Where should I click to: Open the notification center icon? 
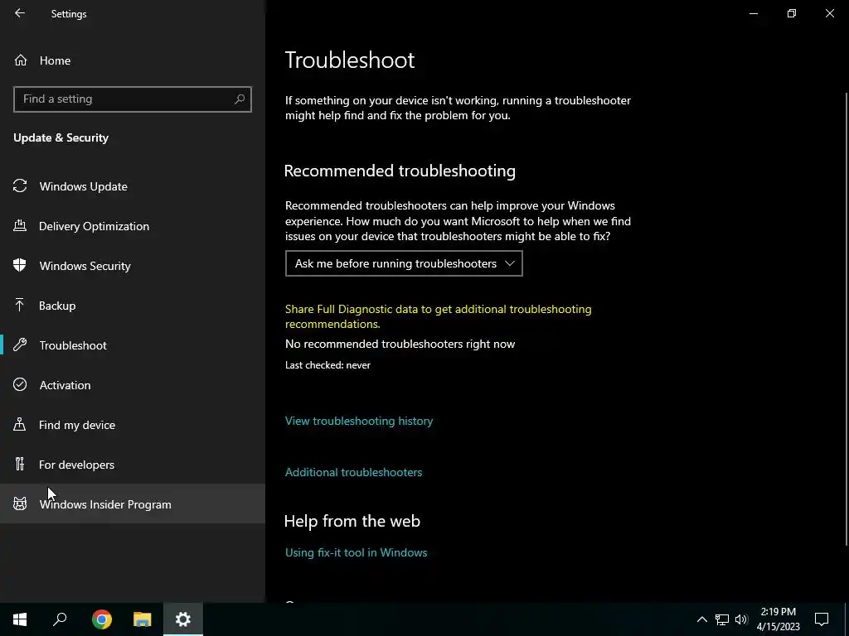pos(822,619)
